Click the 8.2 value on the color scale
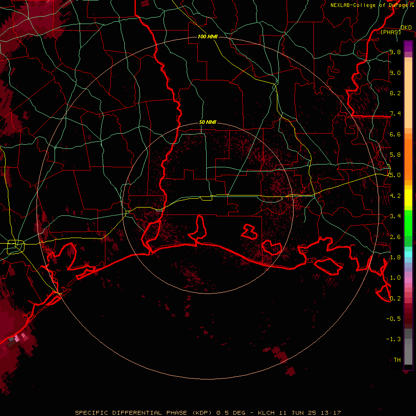Image resolution: width=416 pixels, height=416 pixels. (x=395, y=93)
